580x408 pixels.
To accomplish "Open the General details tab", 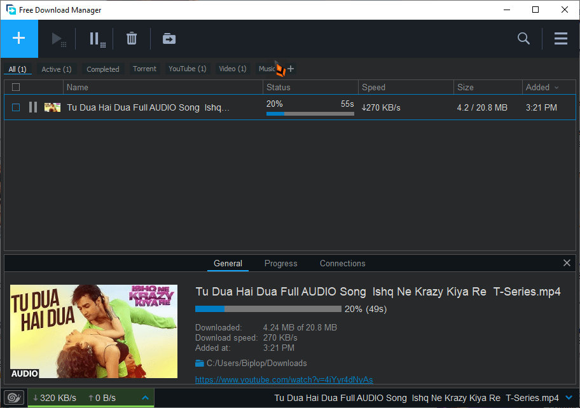I will pos(228,264).
